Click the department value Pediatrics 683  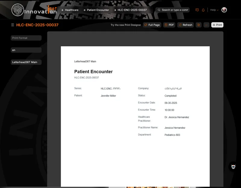172,135
